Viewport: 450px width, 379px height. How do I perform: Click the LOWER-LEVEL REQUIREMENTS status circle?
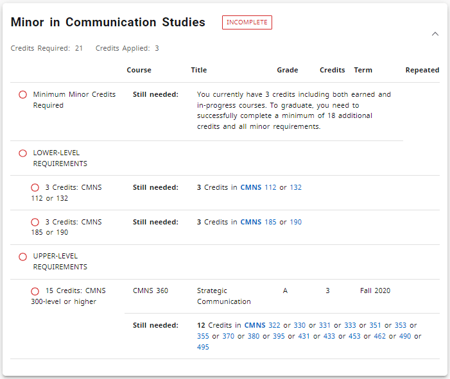pos(22,153)
